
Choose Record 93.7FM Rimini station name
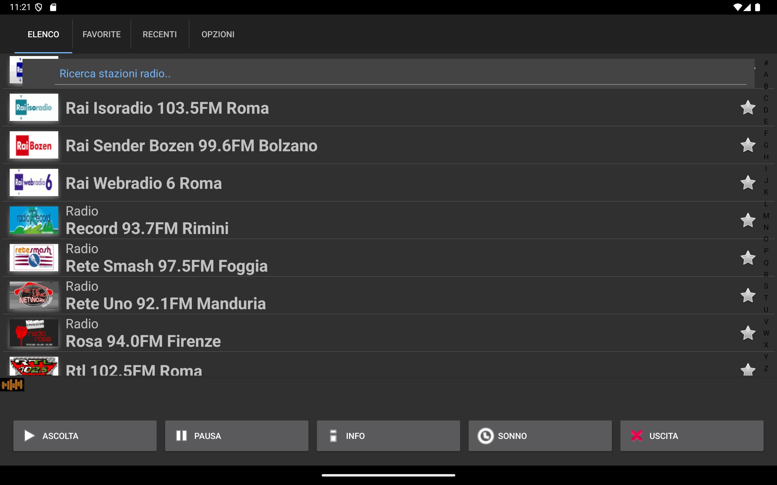[x=147, y=228]
